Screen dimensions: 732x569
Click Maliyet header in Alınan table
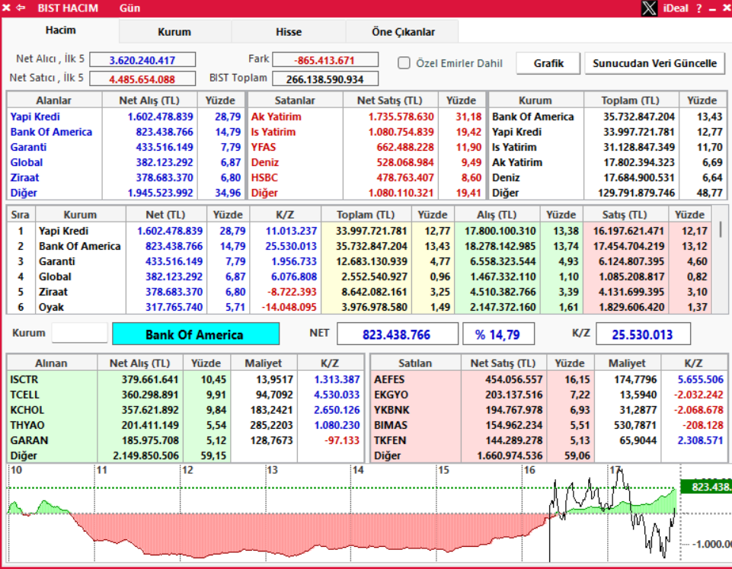pyautogui.click(x=264, y=363)
